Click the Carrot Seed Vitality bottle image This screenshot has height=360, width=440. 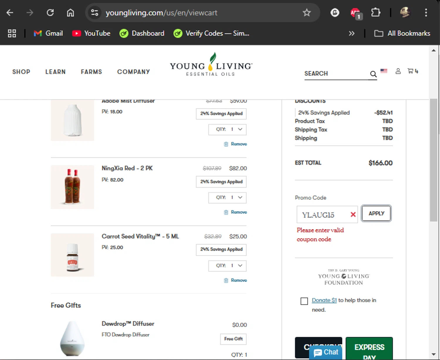pos(72,255)
